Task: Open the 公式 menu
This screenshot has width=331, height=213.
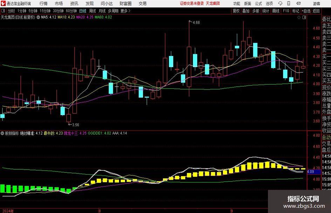Action: [x=258, y=3]
